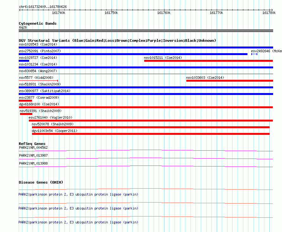Open variant nsv520078 (Shaikh2009) label

click(53, 124)
